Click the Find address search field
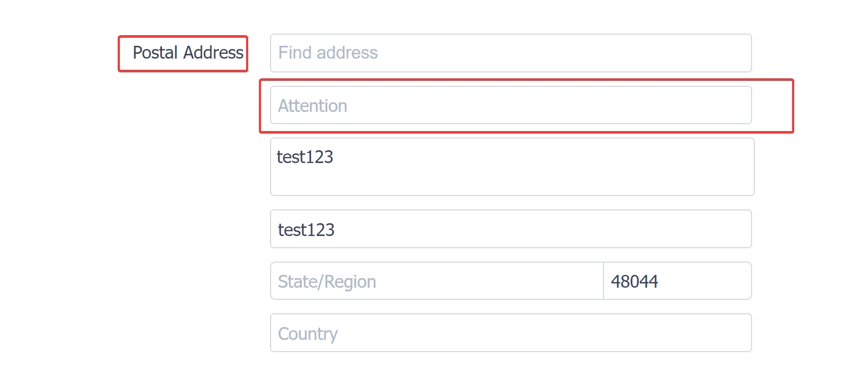The height and width of the screenshot is (374, 848). [511, 53]
